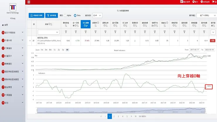Set chart zoom to 3y

tap(63, 50)
